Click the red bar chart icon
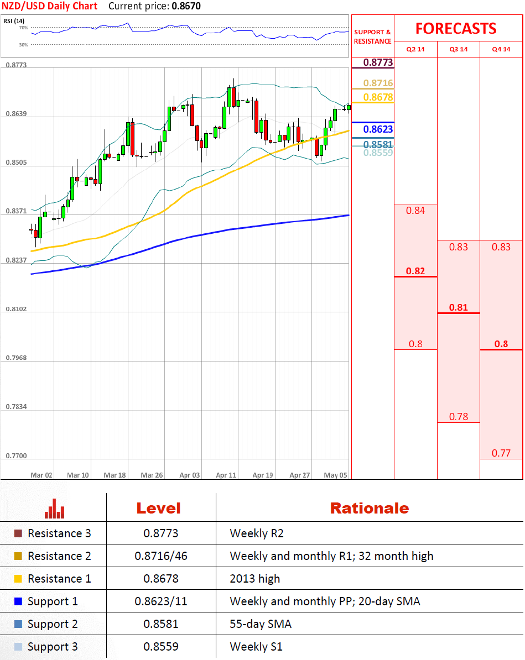The image size is (525, 660). (x=54, y=509)
